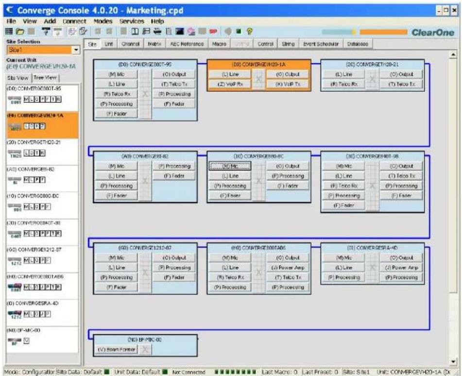Image resolution: width=462 pixels, height=376 pixels.
Task: Click the J channel box under CONVERGESRA-4D sidebar
Action: point(42,314)
